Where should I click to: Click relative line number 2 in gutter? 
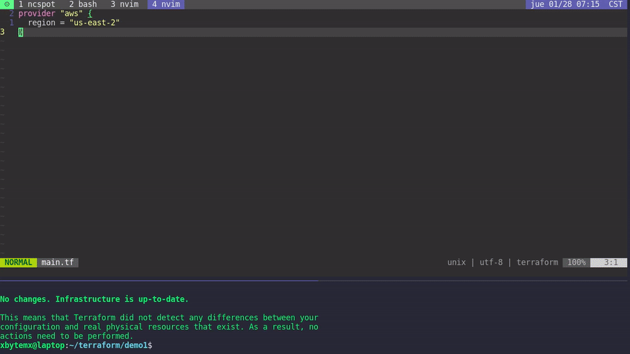coord(11,14)
